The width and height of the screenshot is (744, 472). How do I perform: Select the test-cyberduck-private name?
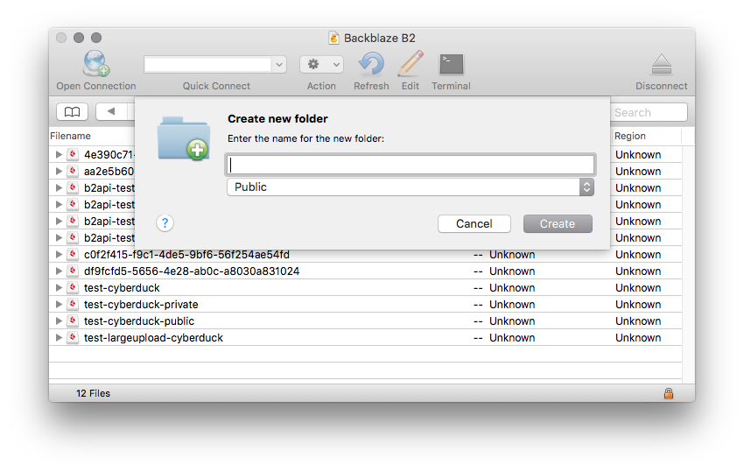141,305
